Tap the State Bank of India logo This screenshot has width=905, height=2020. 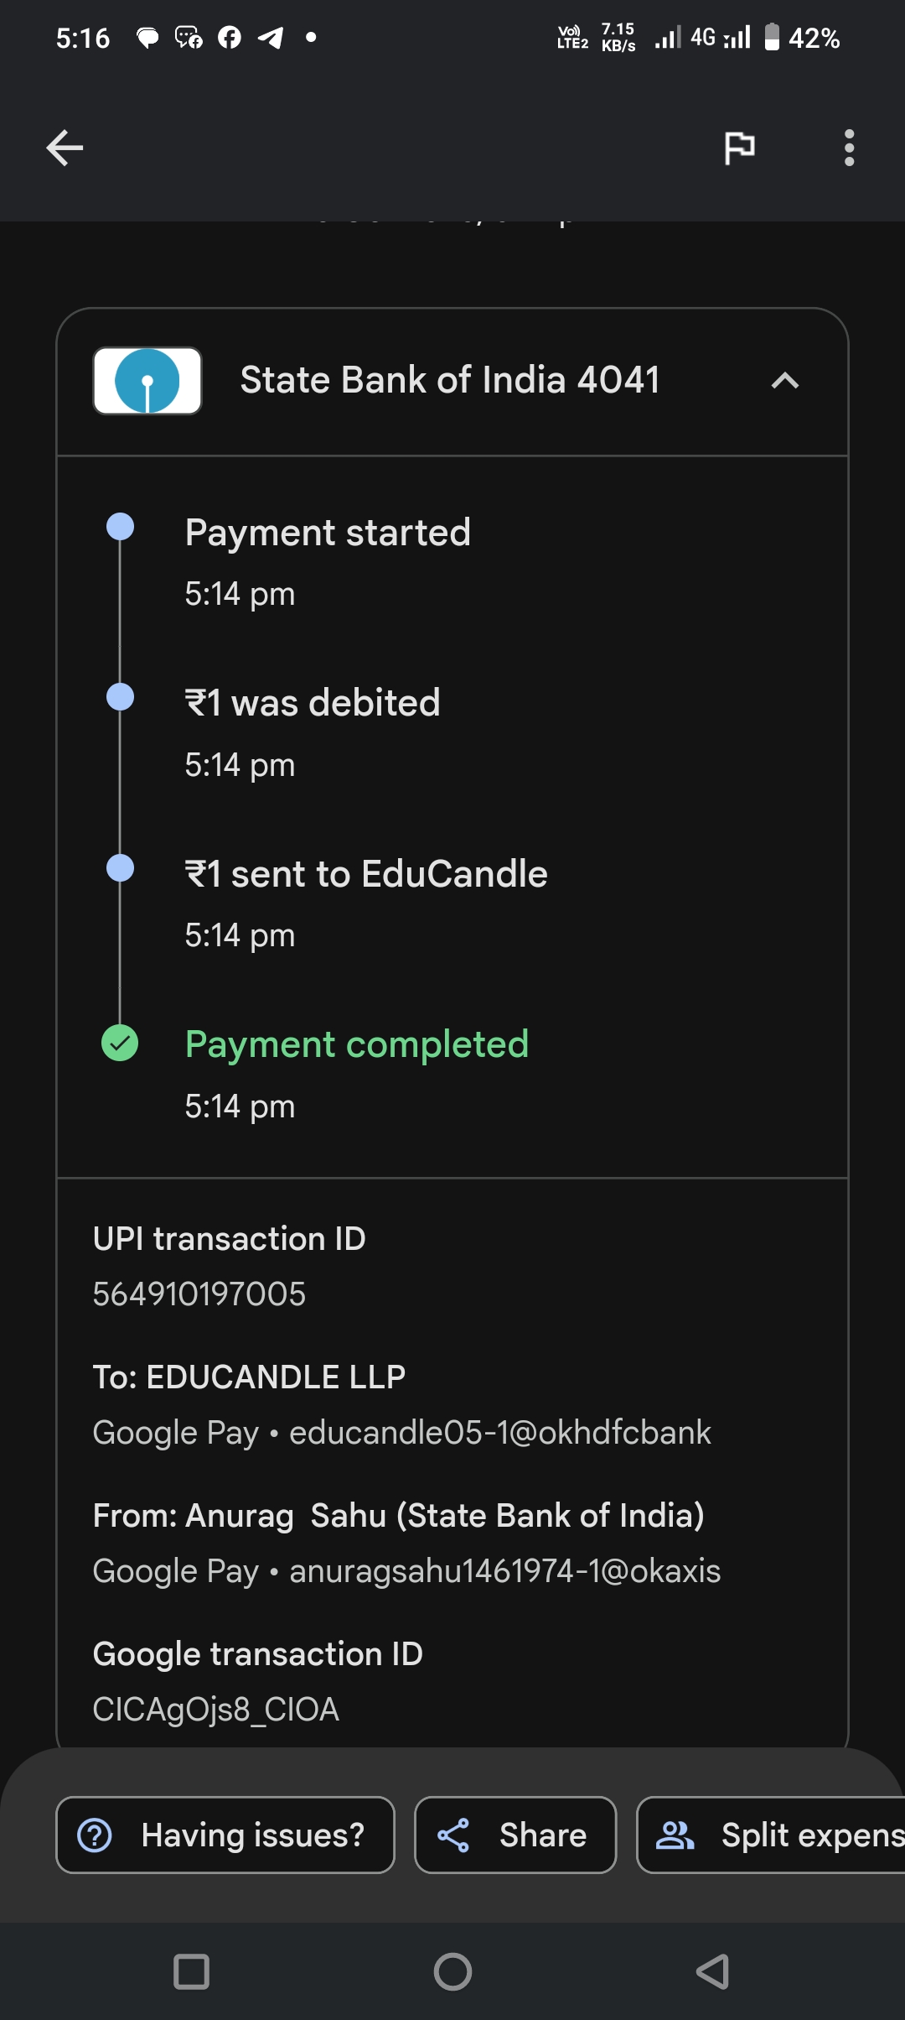[147, 381]
